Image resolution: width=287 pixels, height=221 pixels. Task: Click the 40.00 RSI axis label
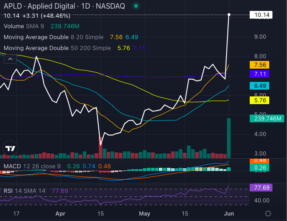[262, 201]
